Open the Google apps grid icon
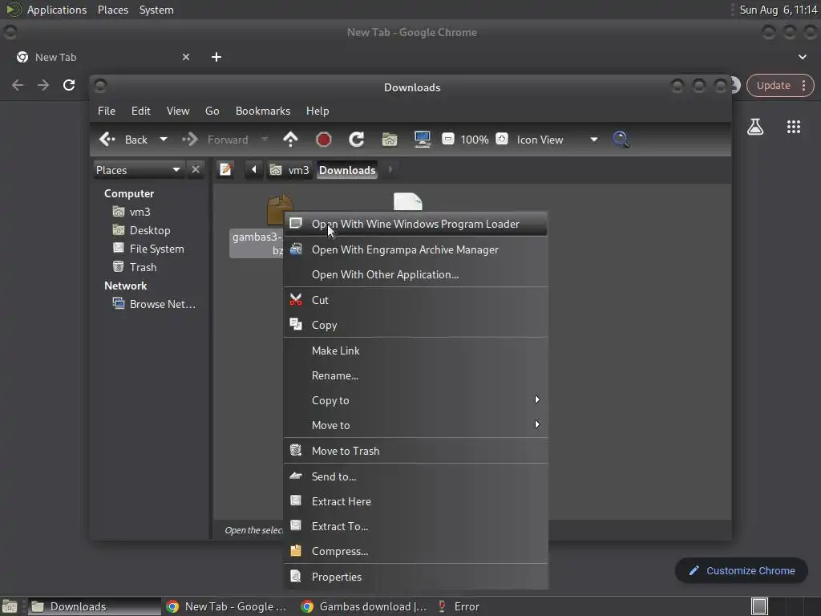Screen dimensions: 821x616 [x=794, y=127]
